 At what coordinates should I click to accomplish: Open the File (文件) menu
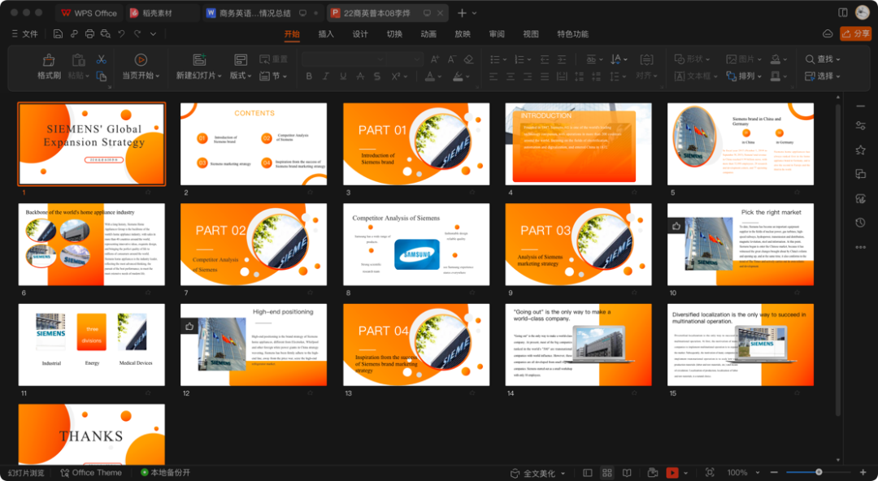(24, 34)
